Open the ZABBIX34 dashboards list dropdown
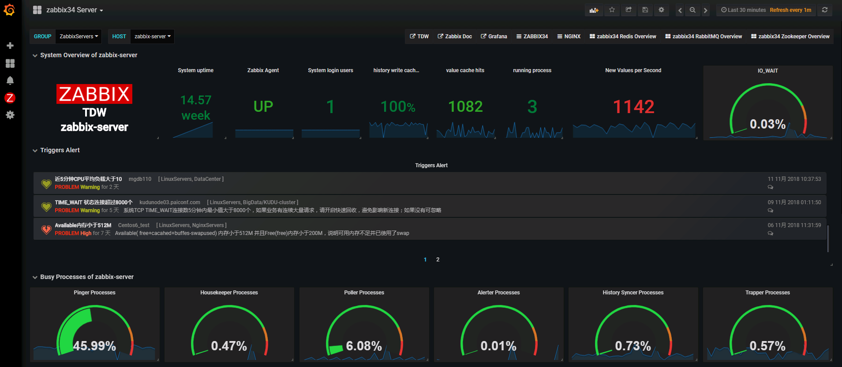Screen dimensions: 842x367 [532, 37]
